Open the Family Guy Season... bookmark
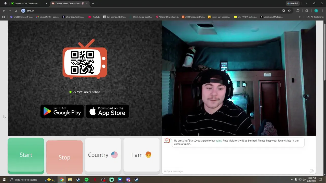The image size is (326, 183). (219, 17)
